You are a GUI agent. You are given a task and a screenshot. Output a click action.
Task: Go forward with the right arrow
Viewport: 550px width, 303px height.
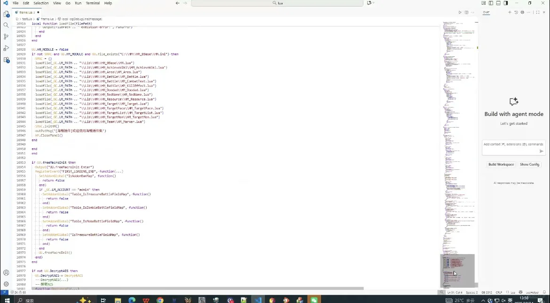[185, 3]
